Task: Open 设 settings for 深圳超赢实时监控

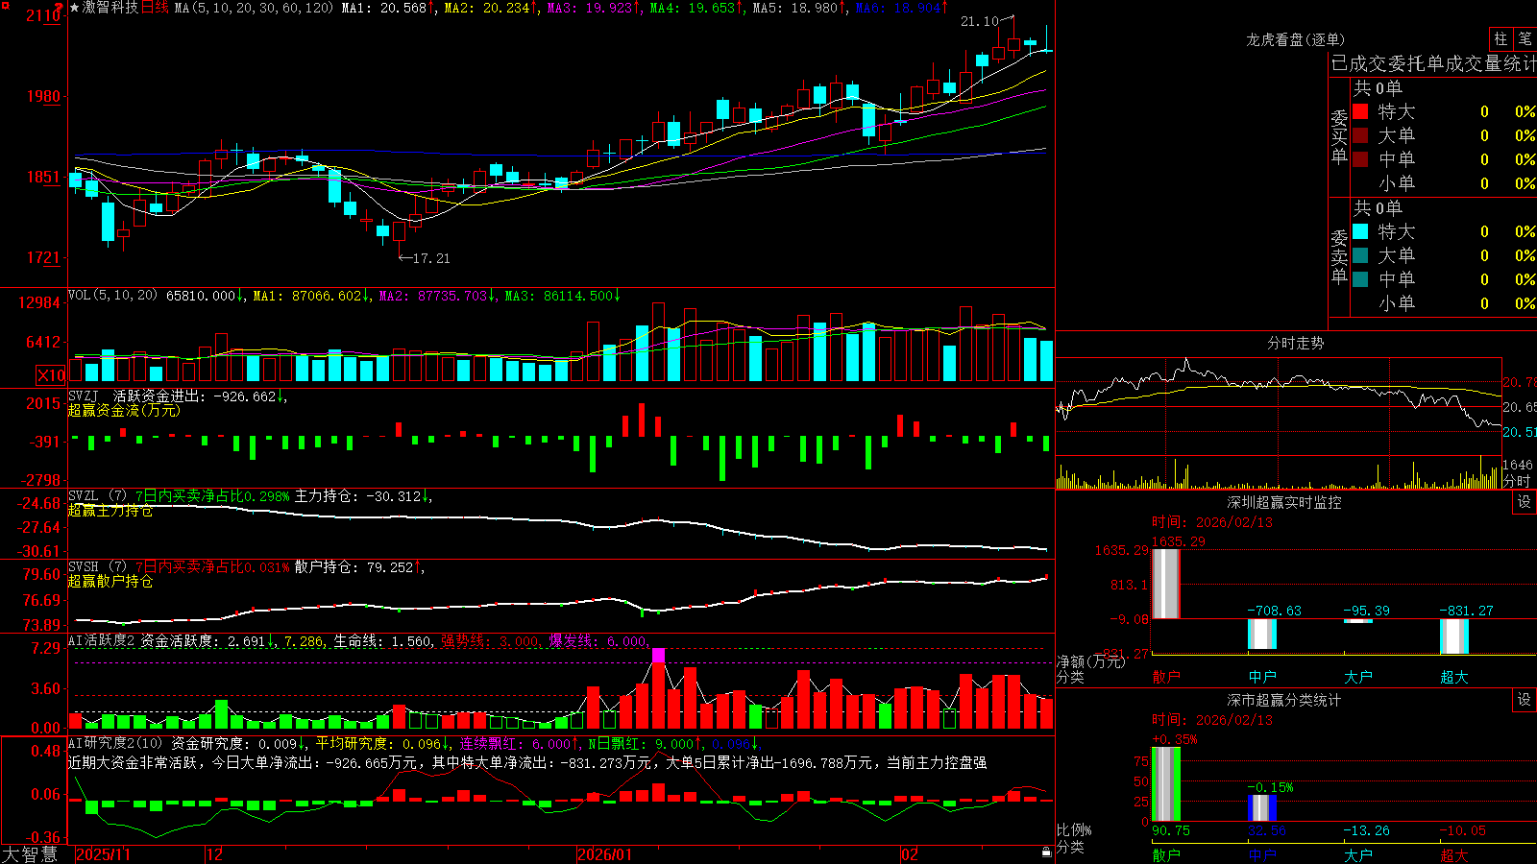Action: 1525,502
